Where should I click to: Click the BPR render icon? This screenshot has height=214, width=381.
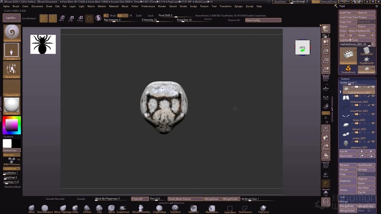point(326,29)
